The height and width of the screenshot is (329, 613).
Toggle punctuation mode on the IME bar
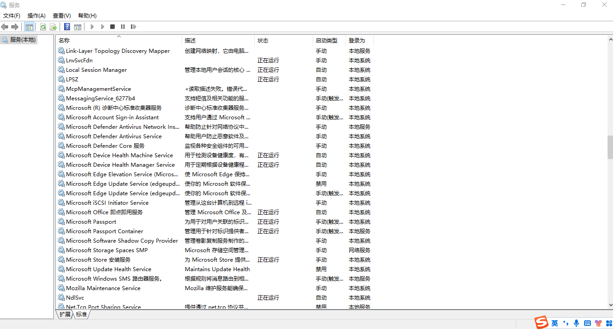[566, 323]
